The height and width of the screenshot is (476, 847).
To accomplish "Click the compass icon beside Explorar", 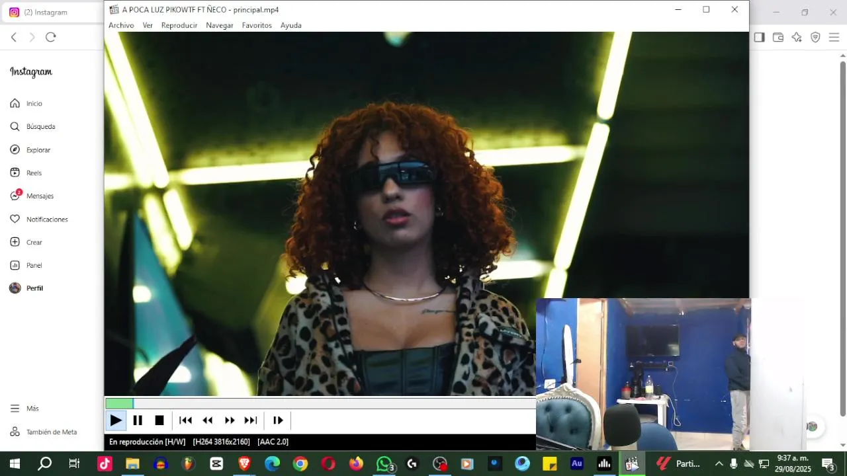I will coord(15,150).
